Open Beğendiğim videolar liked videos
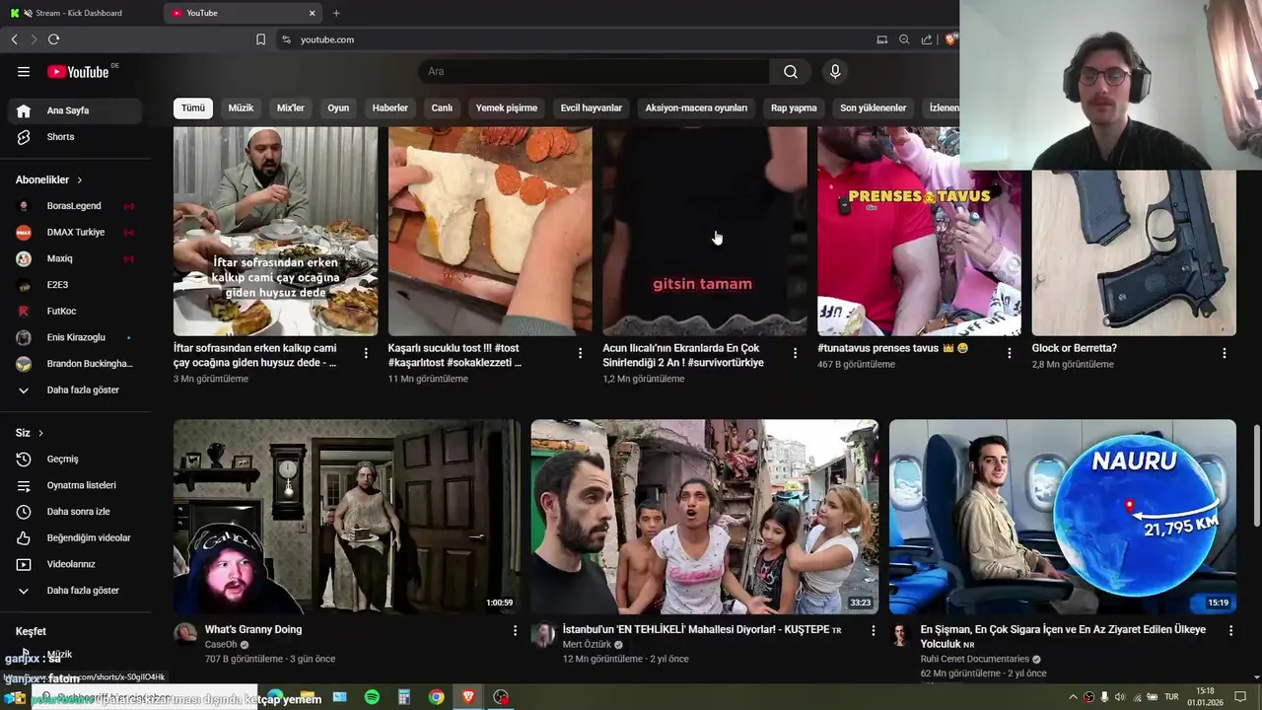The image size is (1262, 710). point(75,537)
